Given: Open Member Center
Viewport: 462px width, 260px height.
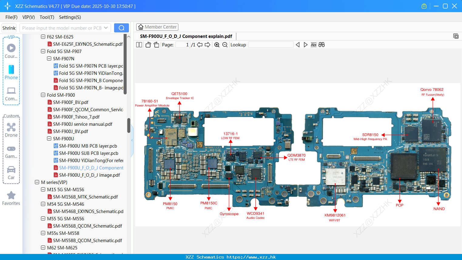Looking at the screenshot, I should 157,27.
